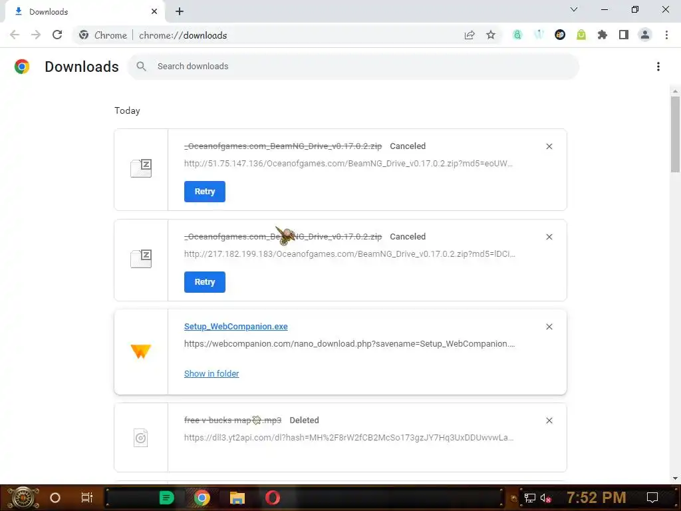The image size is (681, 511).
Task: Open the Chrome profile avatar menu
Action: click(645, 35)
